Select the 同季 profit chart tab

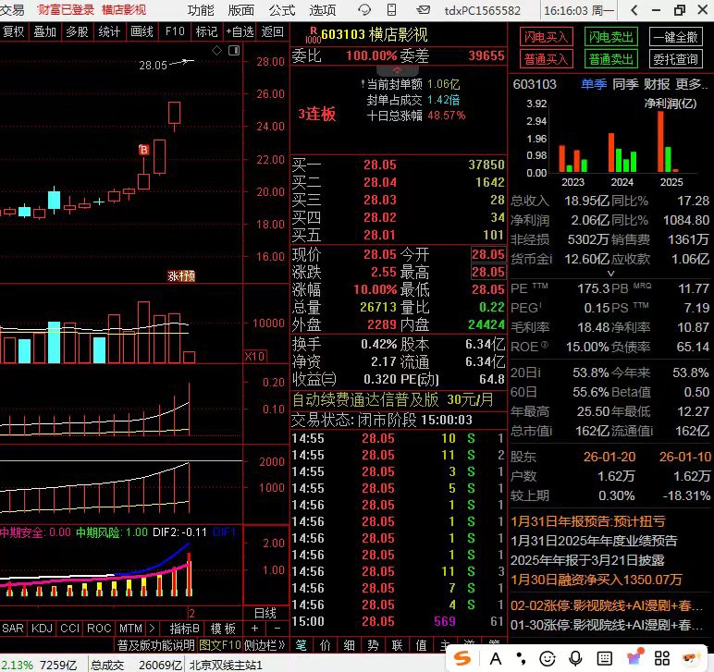coord(625,84)
